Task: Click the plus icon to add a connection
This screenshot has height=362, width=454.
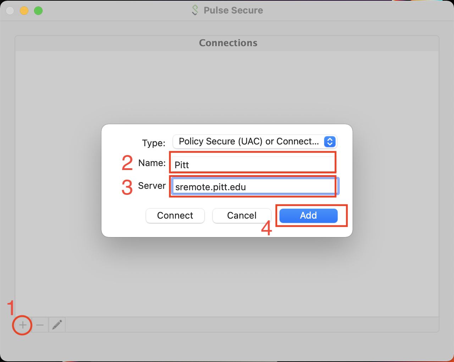Action: pyautogui.click(x=22, y=325)
